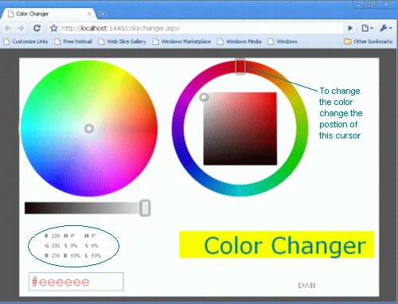Viewport: 398px width, 304px height.
Task: Open the Free Hotmail bookmark
Action: click(73, 41)
